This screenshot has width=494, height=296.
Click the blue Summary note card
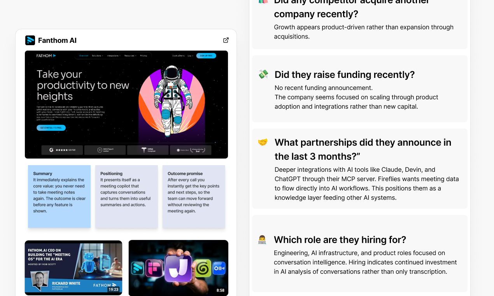[x=59, y=196]
